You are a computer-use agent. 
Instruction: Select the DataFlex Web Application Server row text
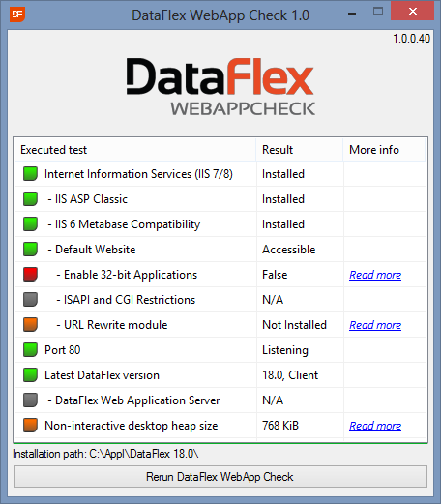[x=133, y=400]
